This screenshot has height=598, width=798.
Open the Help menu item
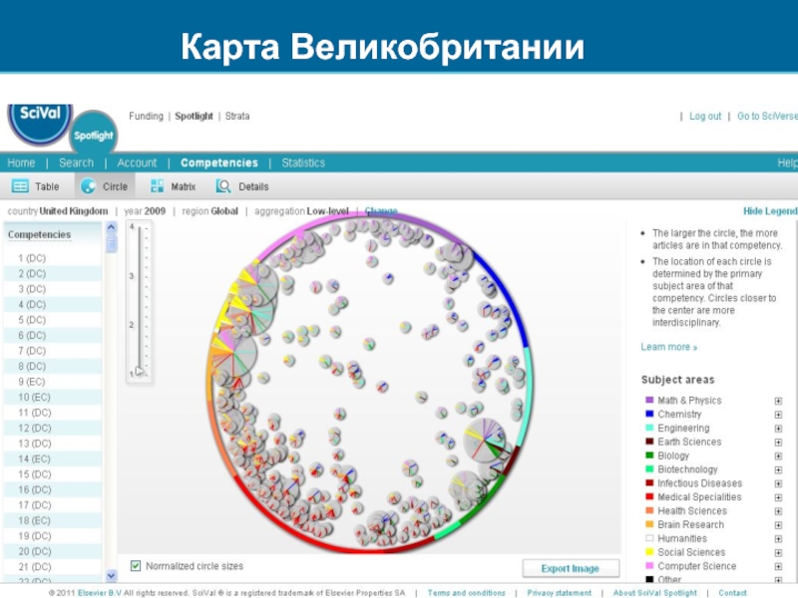point(787,162)
